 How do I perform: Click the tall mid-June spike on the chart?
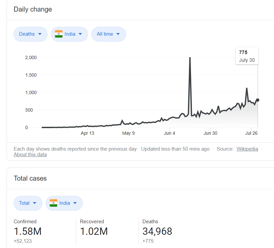(x=190, y=58)
